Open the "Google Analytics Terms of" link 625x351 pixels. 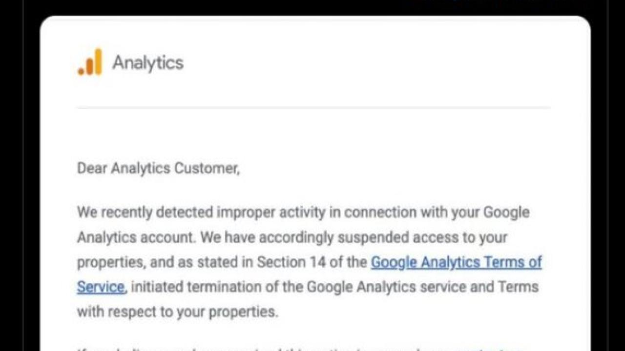[457, 262]
